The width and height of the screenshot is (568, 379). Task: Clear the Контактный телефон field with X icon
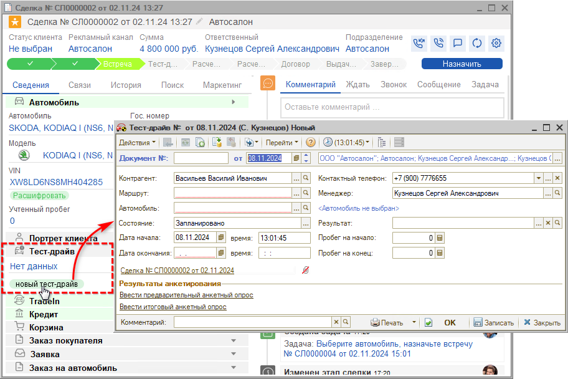click(557, 178)
